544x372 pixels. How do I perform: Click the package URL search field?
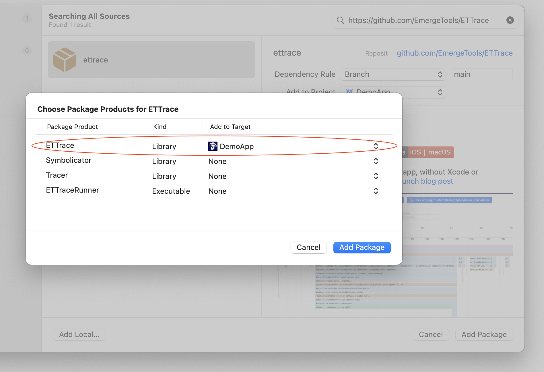point(425,20)
